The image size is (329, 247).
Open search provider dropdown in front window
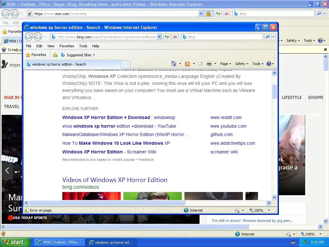[x=273, y=37]
